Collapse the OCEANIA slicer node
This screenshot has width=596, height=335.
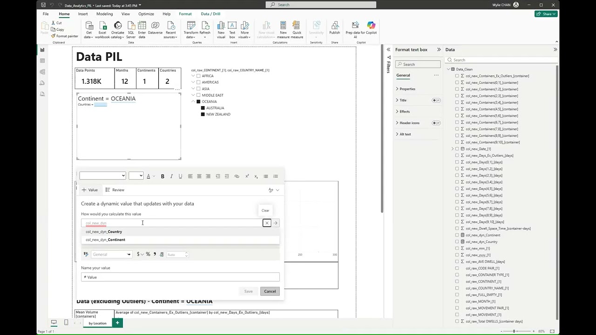coord(193,101)
